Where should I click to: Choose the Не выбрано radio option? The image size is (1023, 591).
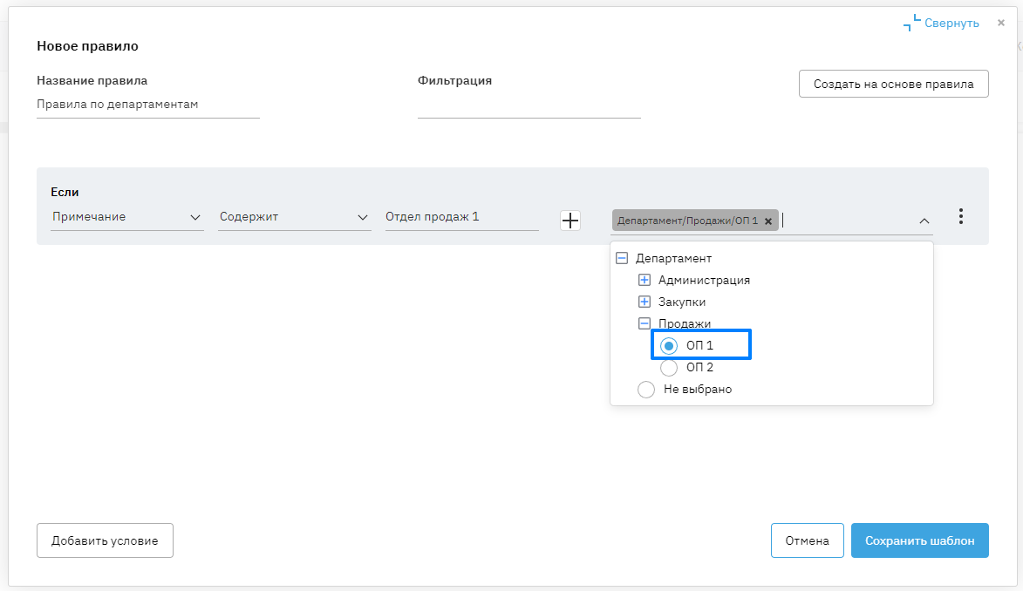point(646,390)
